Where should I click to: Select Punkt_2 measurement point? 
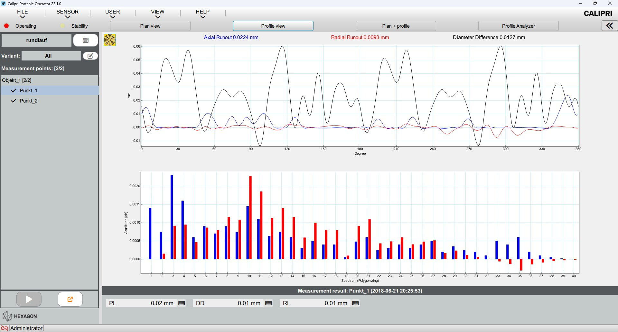[50, 101]
